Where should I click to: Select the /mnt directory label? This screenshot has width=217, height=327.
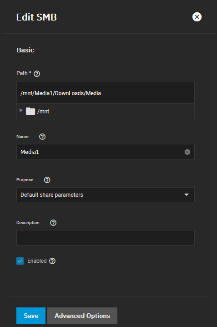[x=43, y=112]
